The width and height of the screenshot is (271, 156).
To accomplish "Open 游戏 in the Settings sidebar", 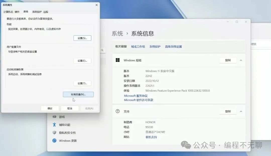I will click(62, 117).
